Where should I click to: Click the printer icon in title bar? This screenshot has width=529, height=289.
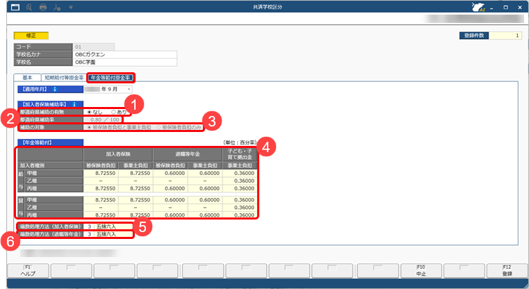coord(43,7)
